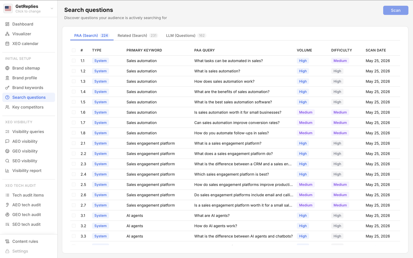
Task: Click the System tag in row 1.3
Action: point(100,81)
